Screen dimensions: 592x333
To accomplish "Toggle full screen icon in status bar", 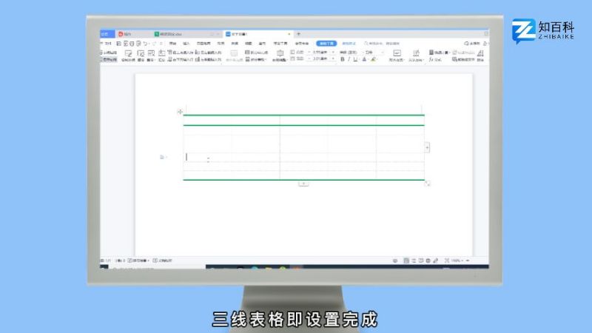I will tap(447, 260).
